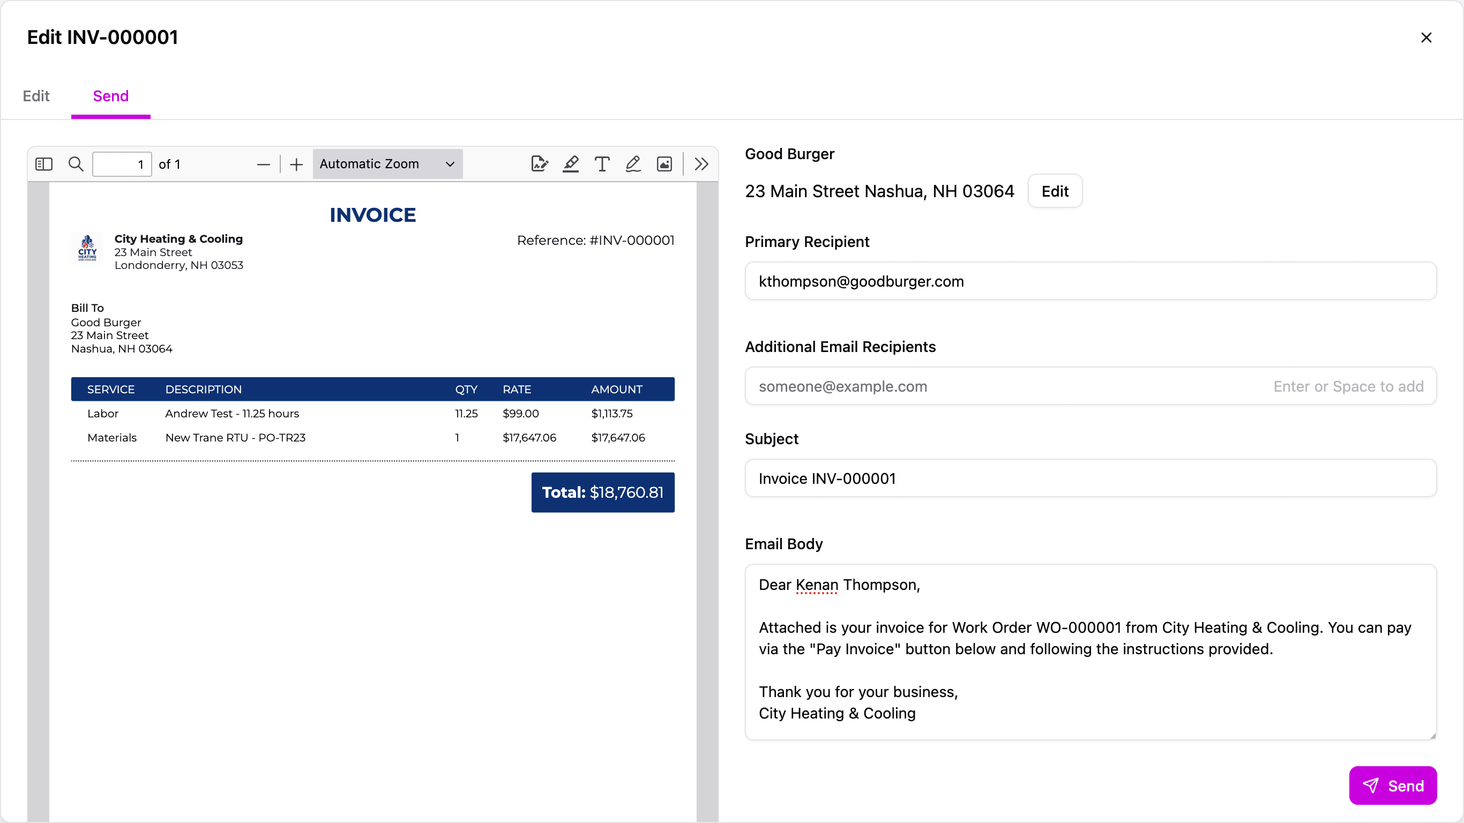Close the Edit INV-000001 dialog

point(1426,38)
